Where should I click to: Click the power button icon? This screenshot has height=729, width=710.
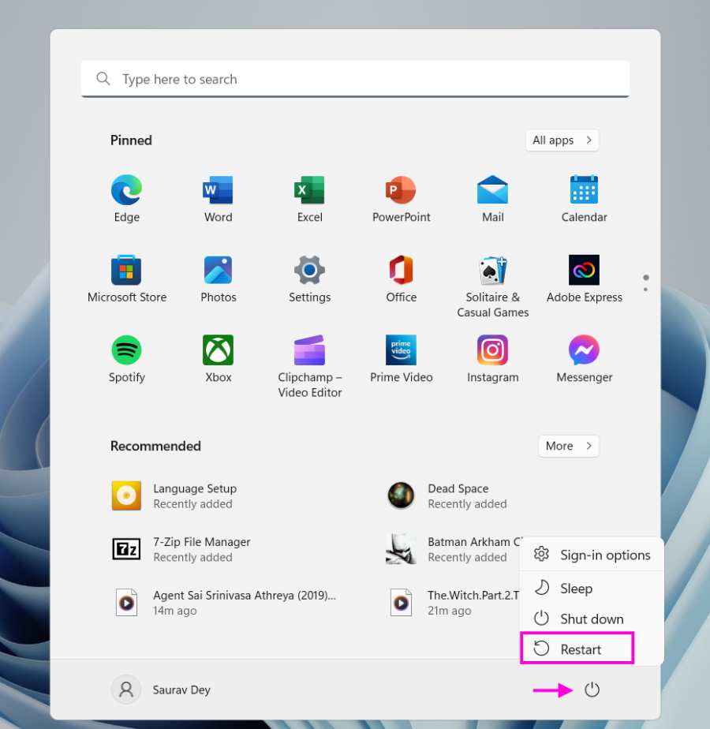(x=592, y=690)
